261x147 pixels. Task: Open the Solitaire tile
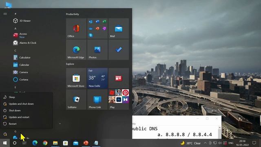click(76, 100)
